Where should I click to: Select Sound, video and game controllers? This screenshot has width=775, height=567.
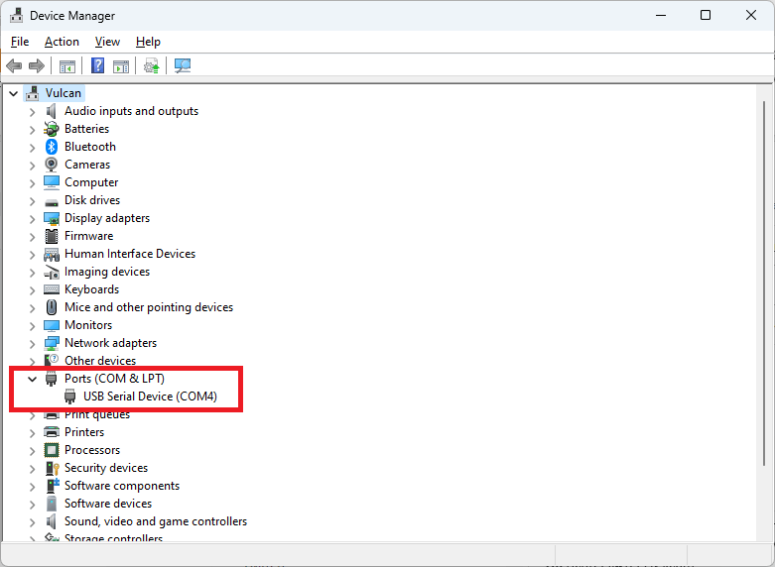pos(156,521)
